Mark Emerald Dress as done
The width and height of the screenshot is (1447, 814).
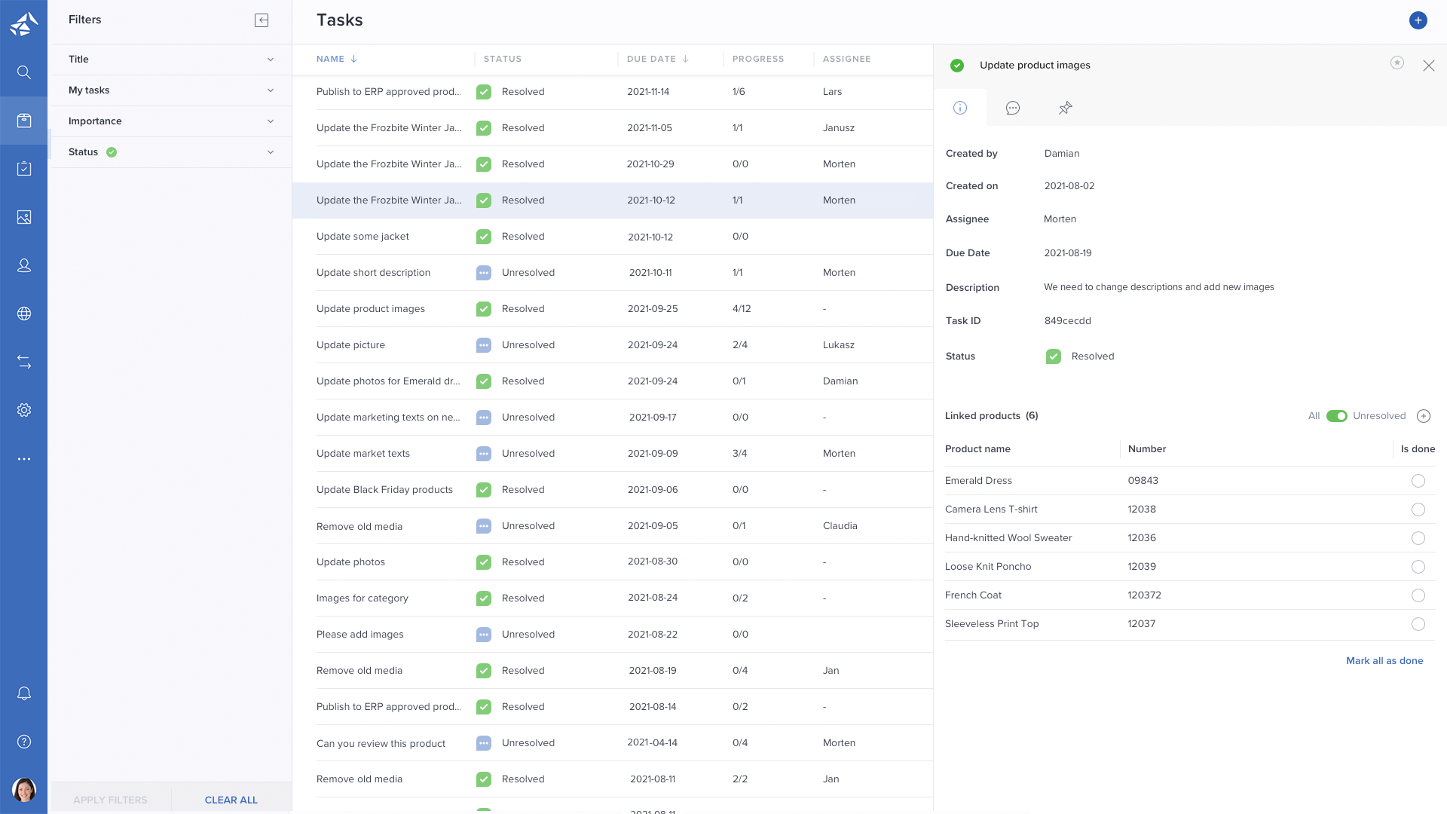(x=1418, y=481)
